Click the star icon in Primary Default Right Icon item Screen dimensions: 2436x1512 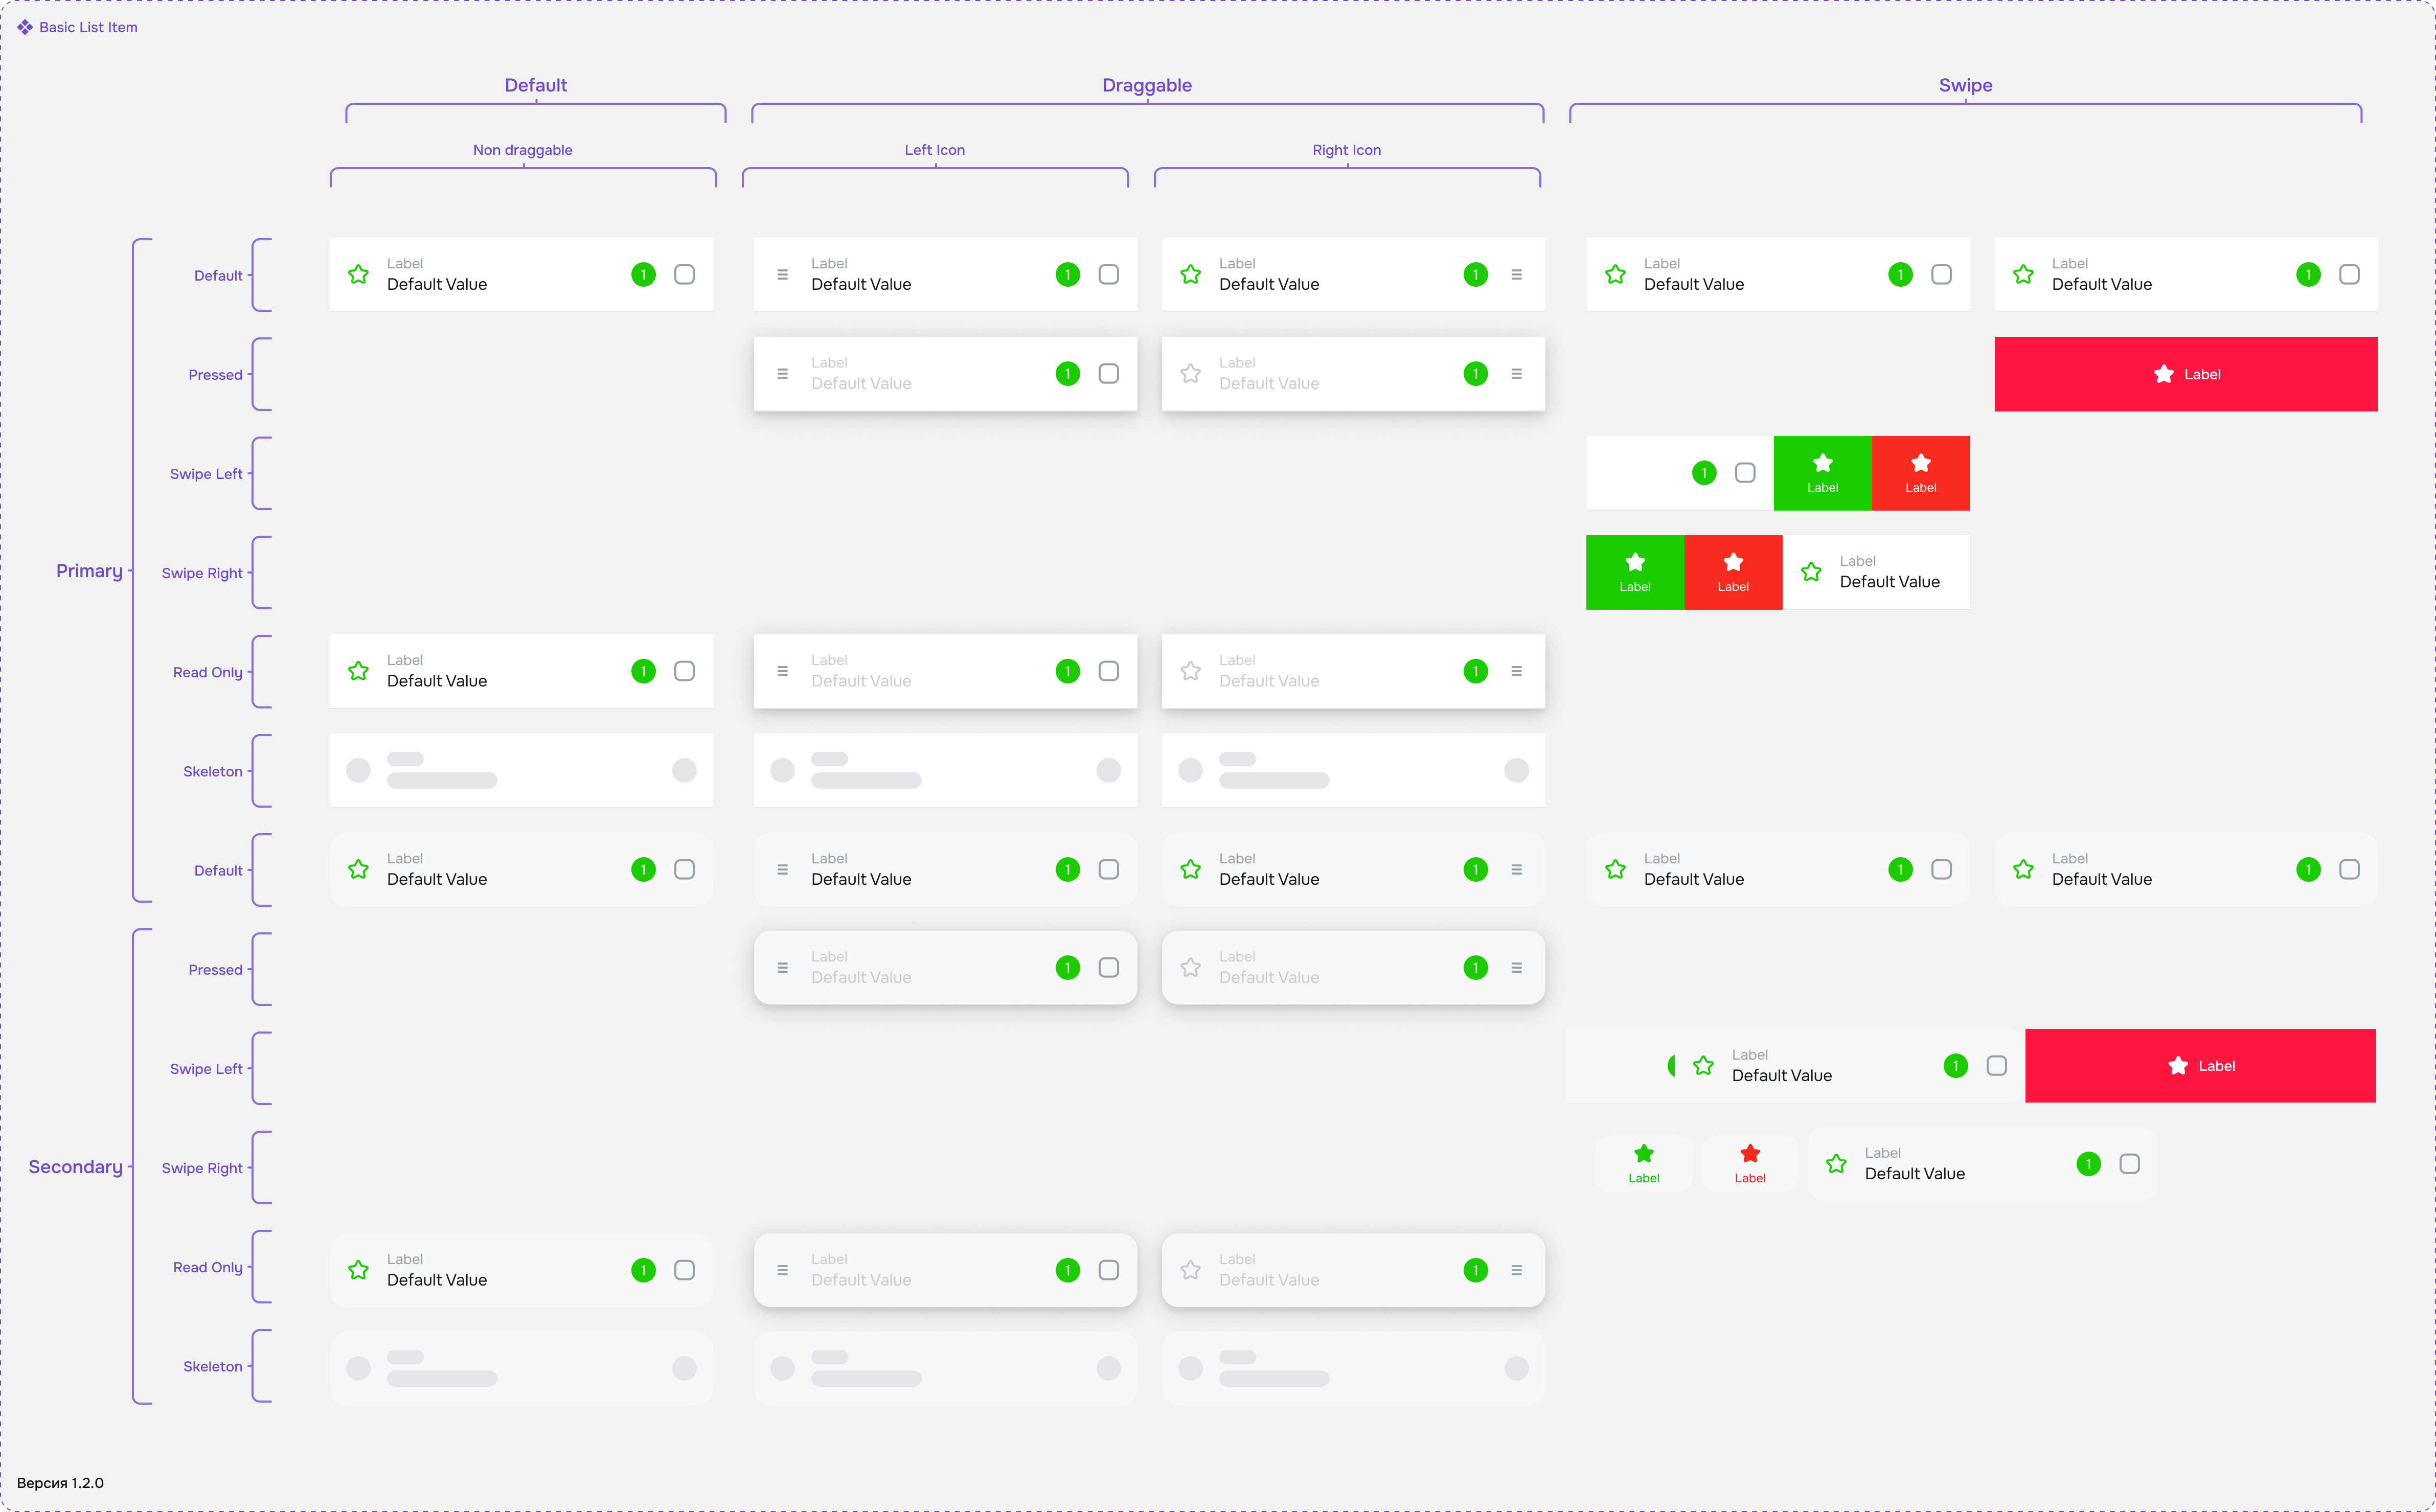click(x=1190, y=274)
